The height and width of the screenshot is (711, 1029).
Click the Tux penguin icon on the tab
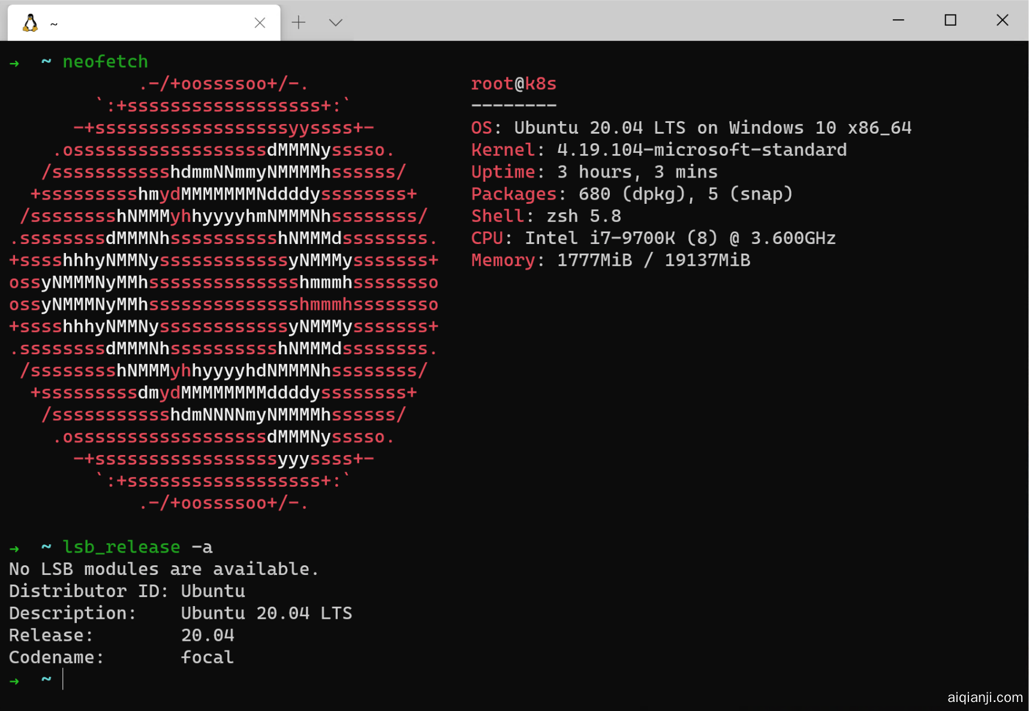[x=30, y=22]
